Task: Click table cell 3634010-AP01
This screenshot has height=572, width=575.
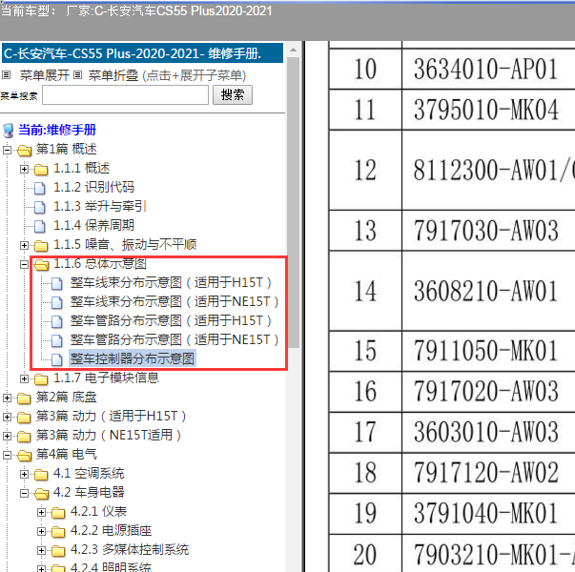Action: (x=488, y=69)
